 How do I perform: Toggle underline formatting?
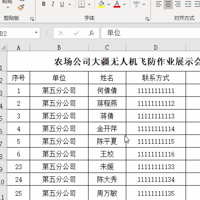pyautogui.click(x=62, y=4)
